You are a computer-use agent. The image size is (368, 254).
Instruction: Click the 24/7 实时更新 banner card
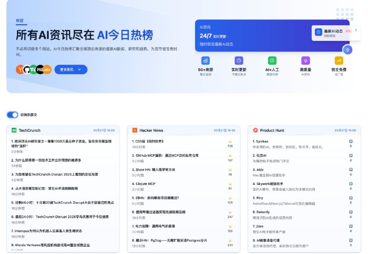[272, 35]
